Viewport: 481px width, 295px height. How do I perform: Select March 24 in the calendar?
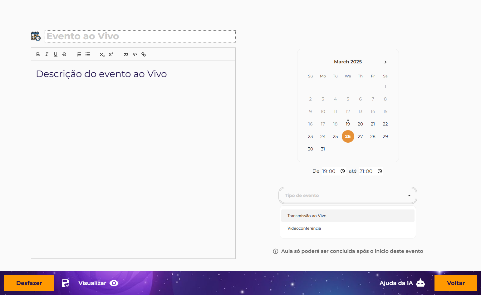pos(323,136)
